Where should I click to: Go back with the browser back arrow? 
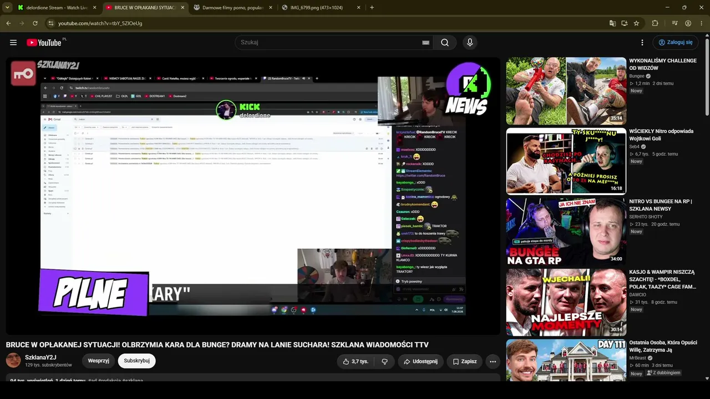coord(8,23)
